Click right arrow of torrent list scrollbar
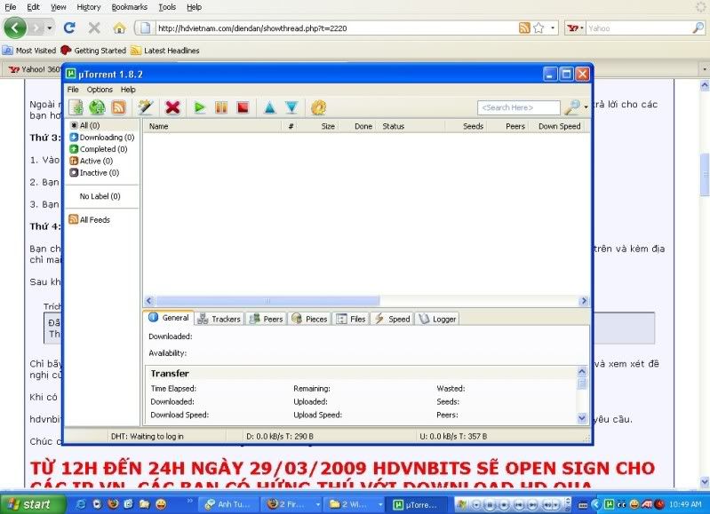The height and width of the screenshot is (514, 710). click(584, 301)
